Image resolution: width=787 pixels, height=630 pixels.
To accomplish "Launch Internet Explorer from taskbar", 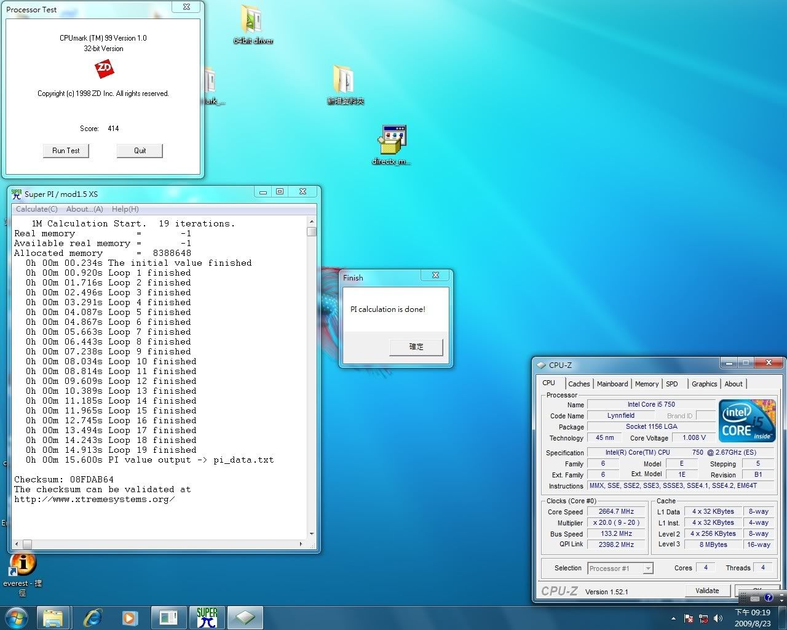I will [x=92, y=618].
